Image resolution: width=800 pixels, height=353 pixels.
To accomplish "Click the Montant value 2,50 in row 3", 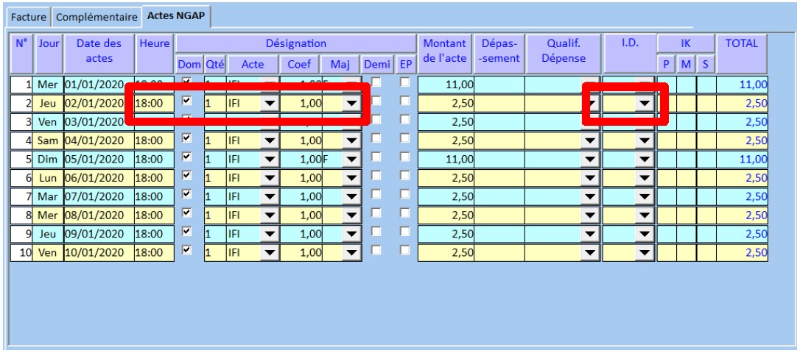I will click(446, 122).
